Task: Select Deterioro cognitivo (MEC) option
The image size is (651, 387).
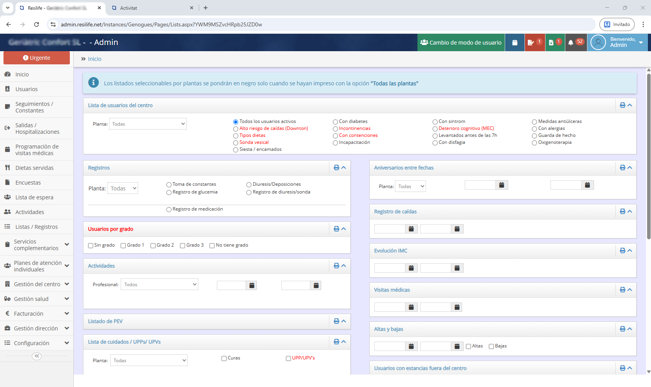Action: click(435, 129)
